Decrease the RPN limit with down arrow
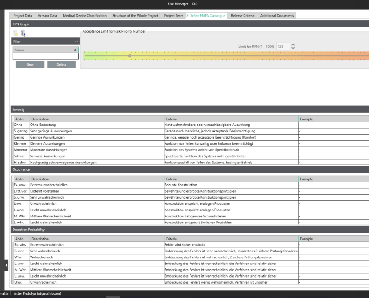Image resolution: width=369 pixels, height=298 pixels. [x=293, y=48]
